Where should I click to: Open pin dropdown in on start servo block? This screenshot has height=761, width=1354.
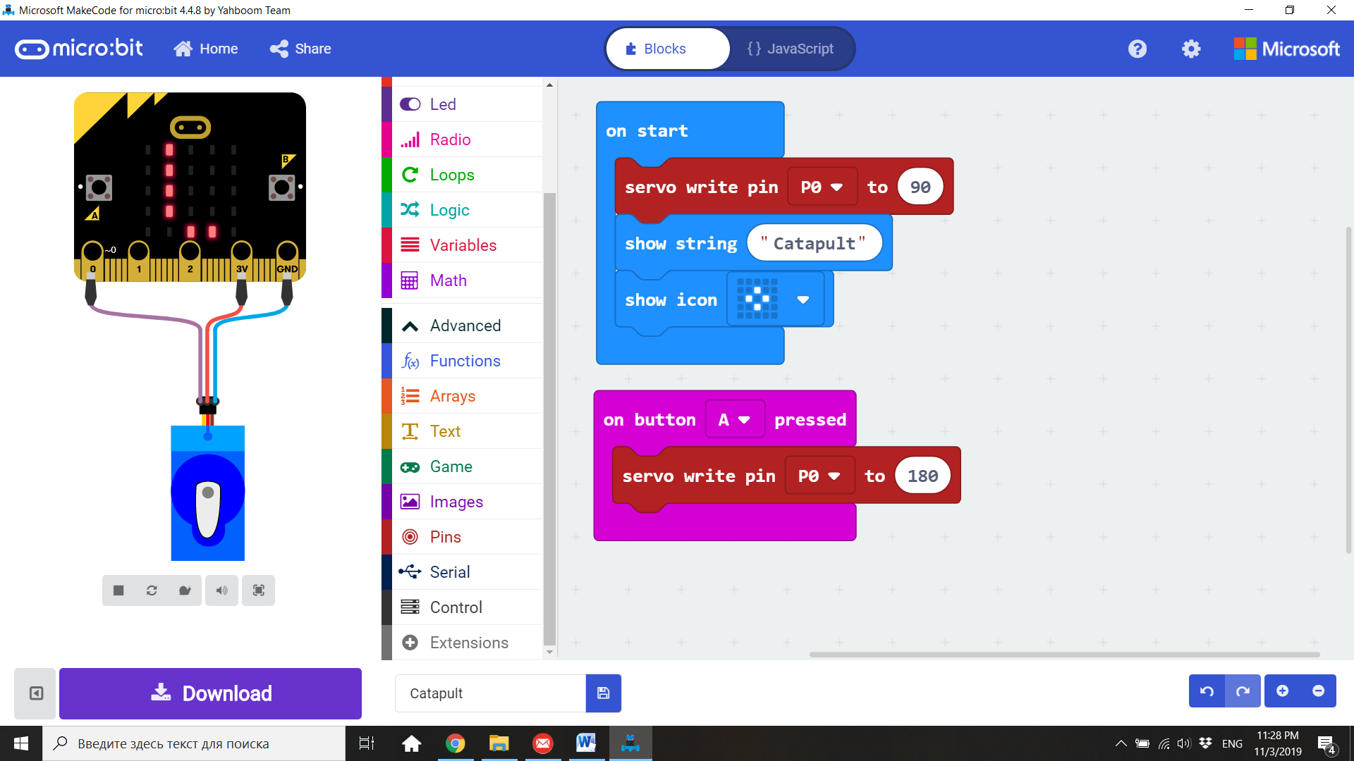[822, 187]
